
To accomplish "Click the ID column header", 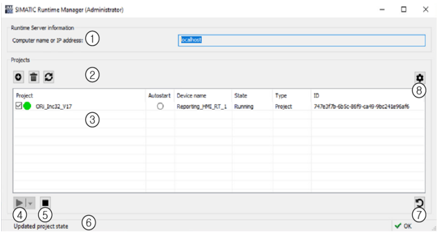I will click(x=316, y=96).
